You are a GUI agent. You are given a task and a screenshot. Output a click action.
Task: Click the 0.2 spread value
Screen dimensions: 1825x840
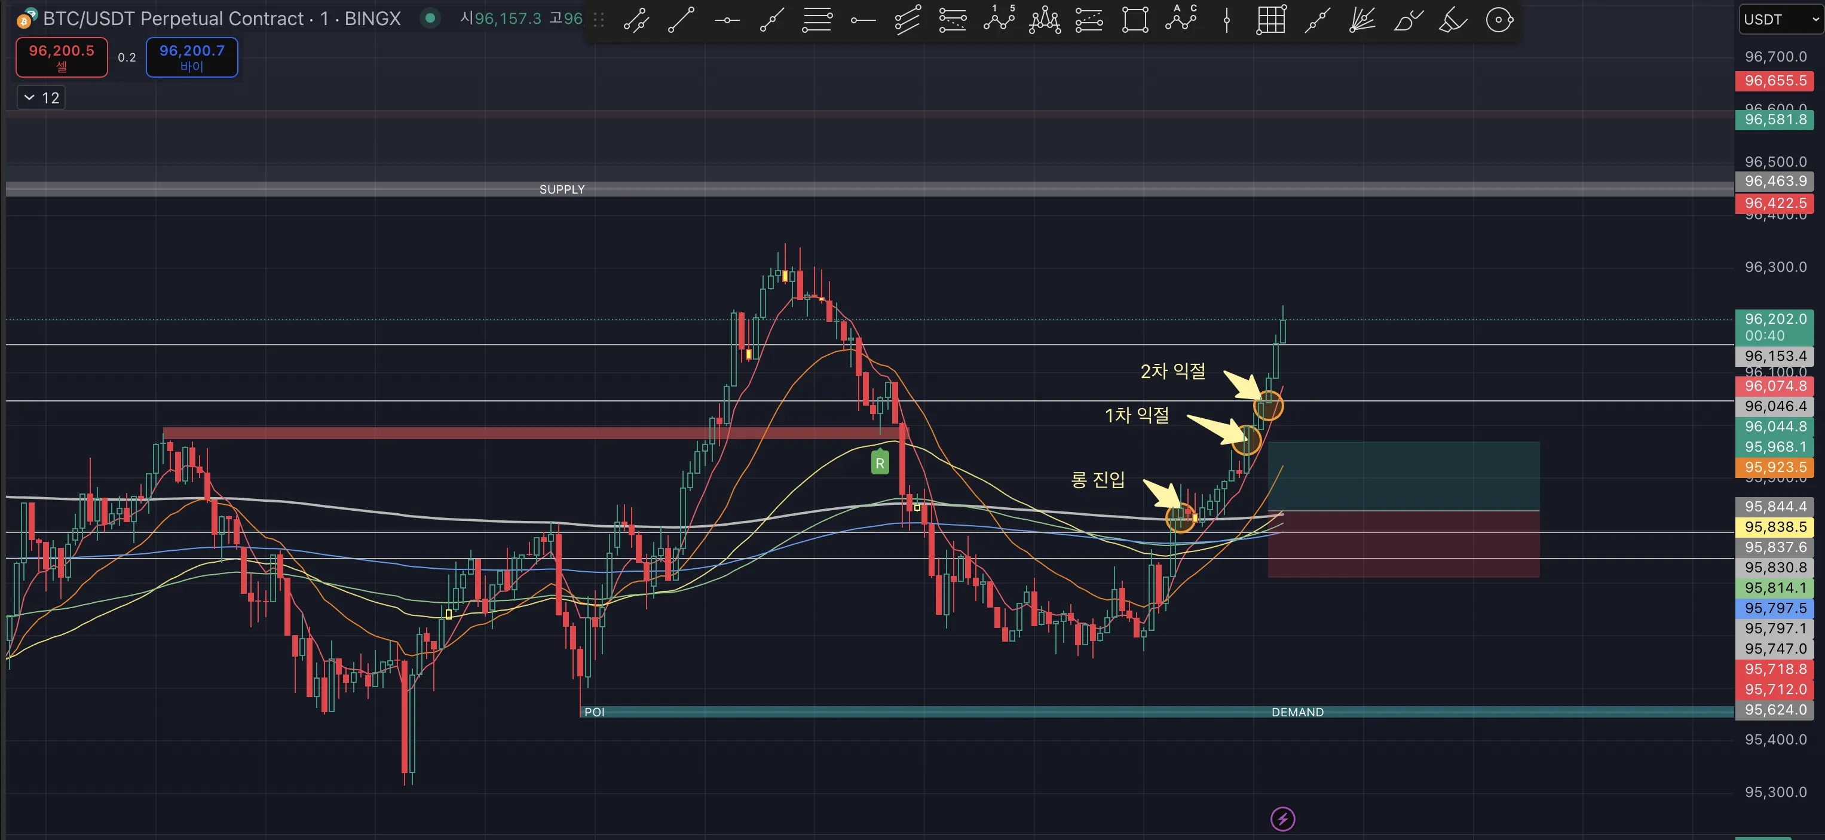(127, 57)
